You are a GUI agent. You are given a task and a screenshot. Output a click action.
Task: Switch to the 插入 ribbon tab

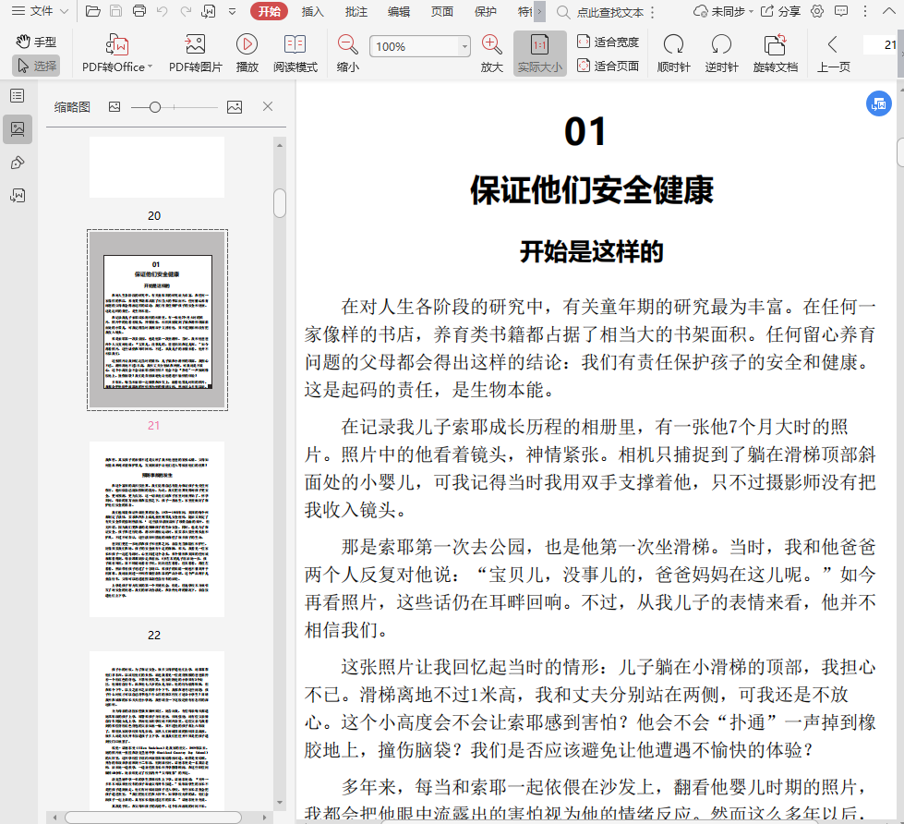tap(313, 12)
